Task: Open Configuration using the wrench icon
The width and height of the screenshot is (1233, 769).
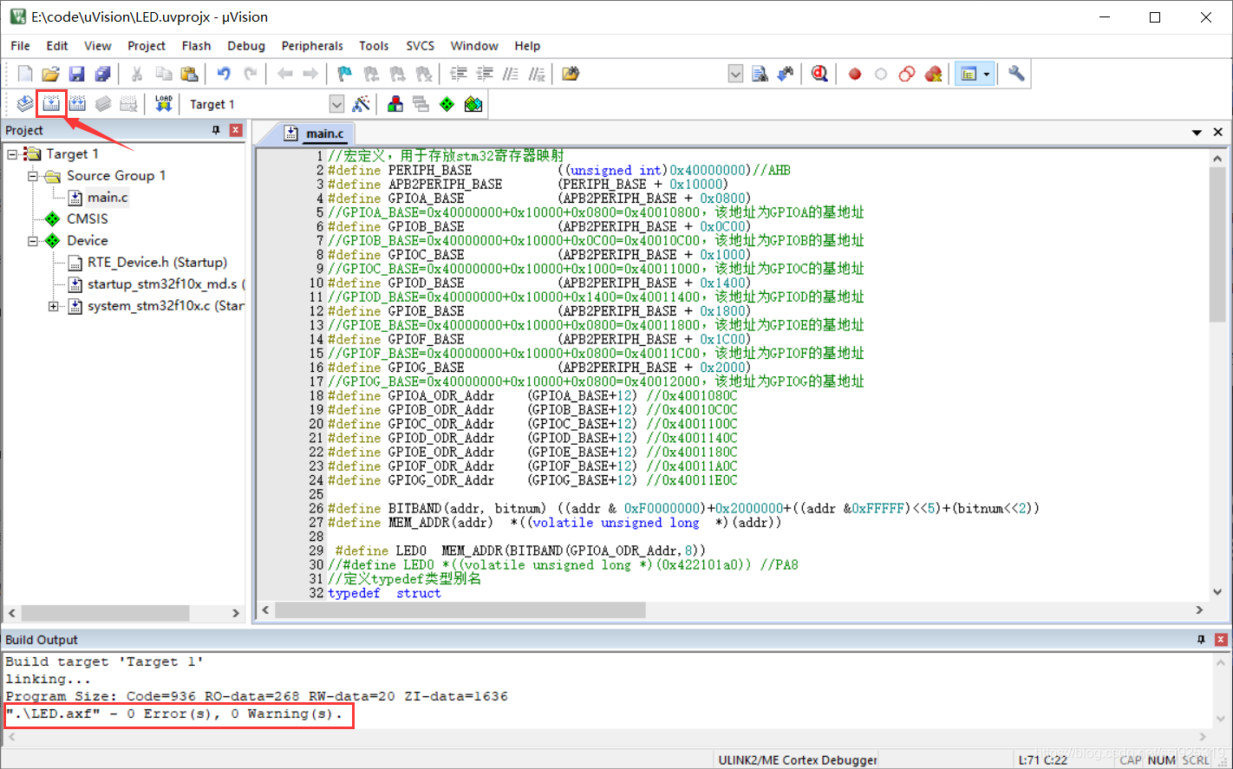Action: pyautogui.click(x=1016, y=74)
